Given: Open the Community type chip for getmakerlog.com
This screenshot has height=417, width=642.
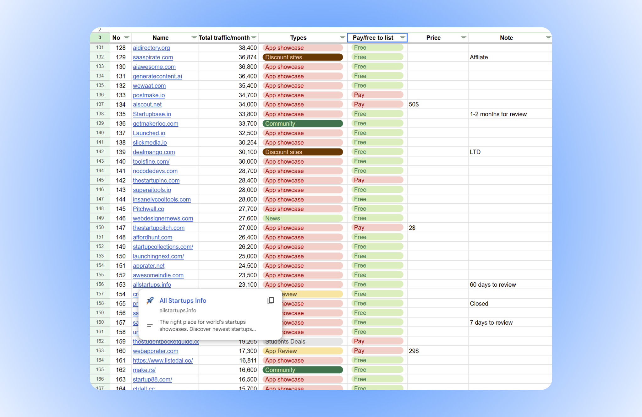Looking at the screenshot, I should click(302, 123).
